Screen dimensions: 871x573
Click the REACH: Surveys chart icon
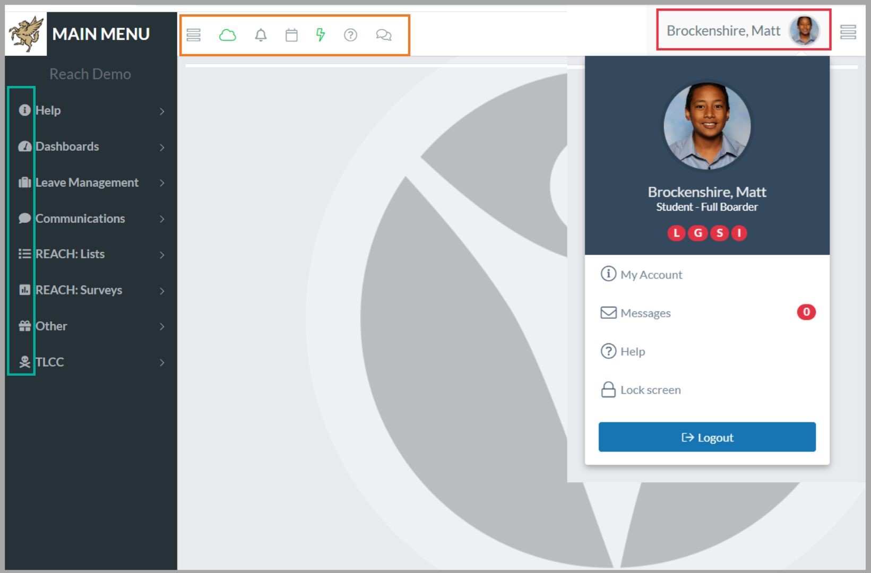[x=24, y=290]
